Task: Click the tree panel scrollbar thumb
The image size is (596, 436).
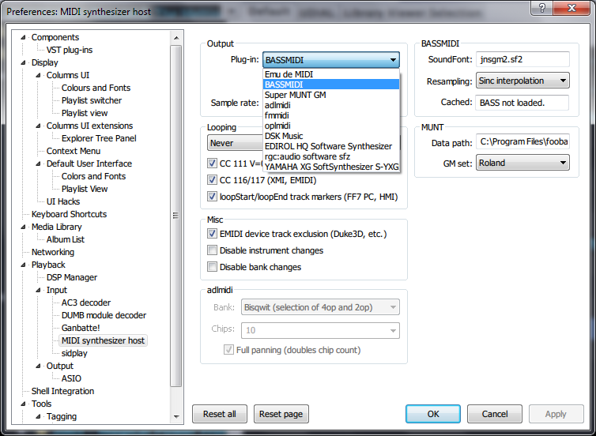Action: click(x=176, y=216)
